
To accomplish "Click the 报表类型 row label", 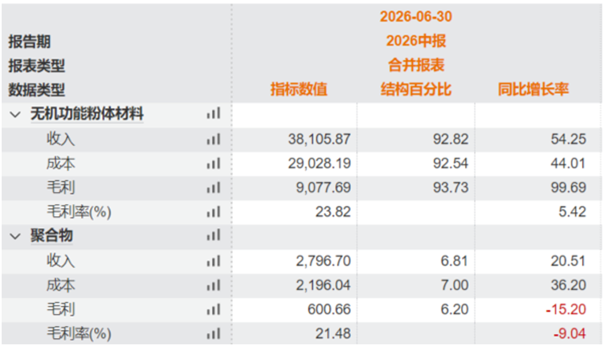I will (x=36, y=66).
